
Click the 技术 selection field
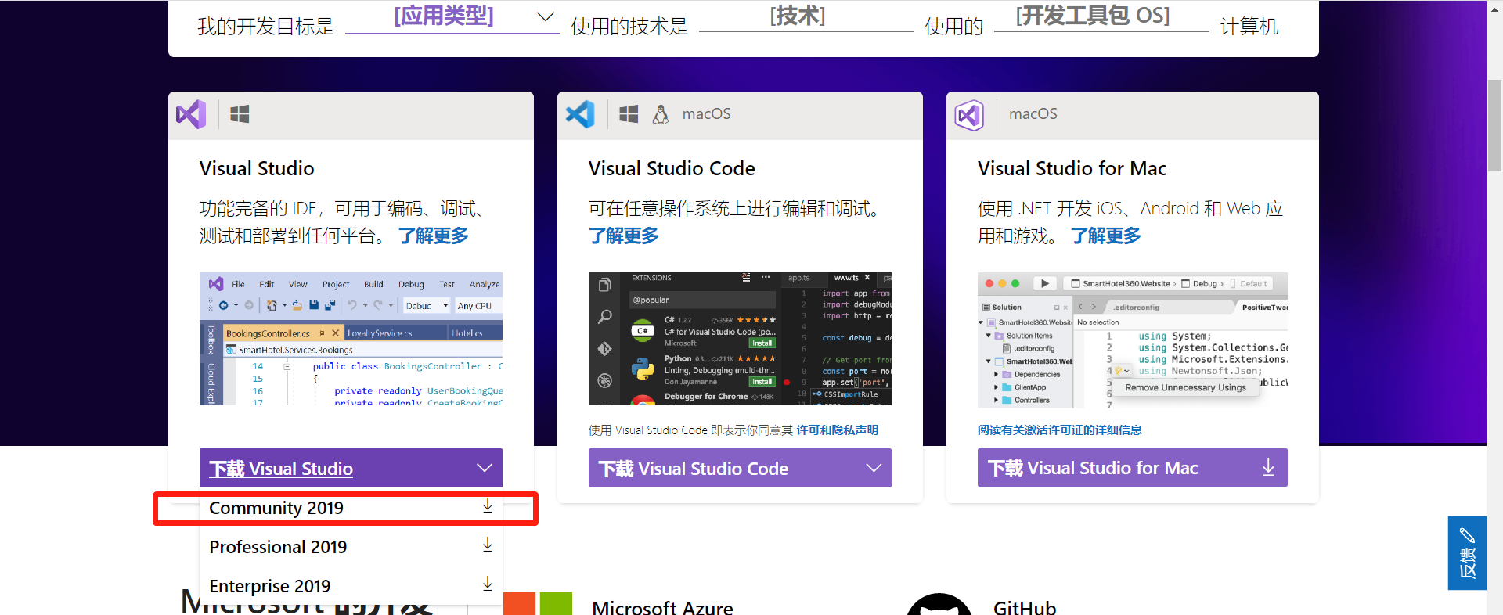pos(806,17)
